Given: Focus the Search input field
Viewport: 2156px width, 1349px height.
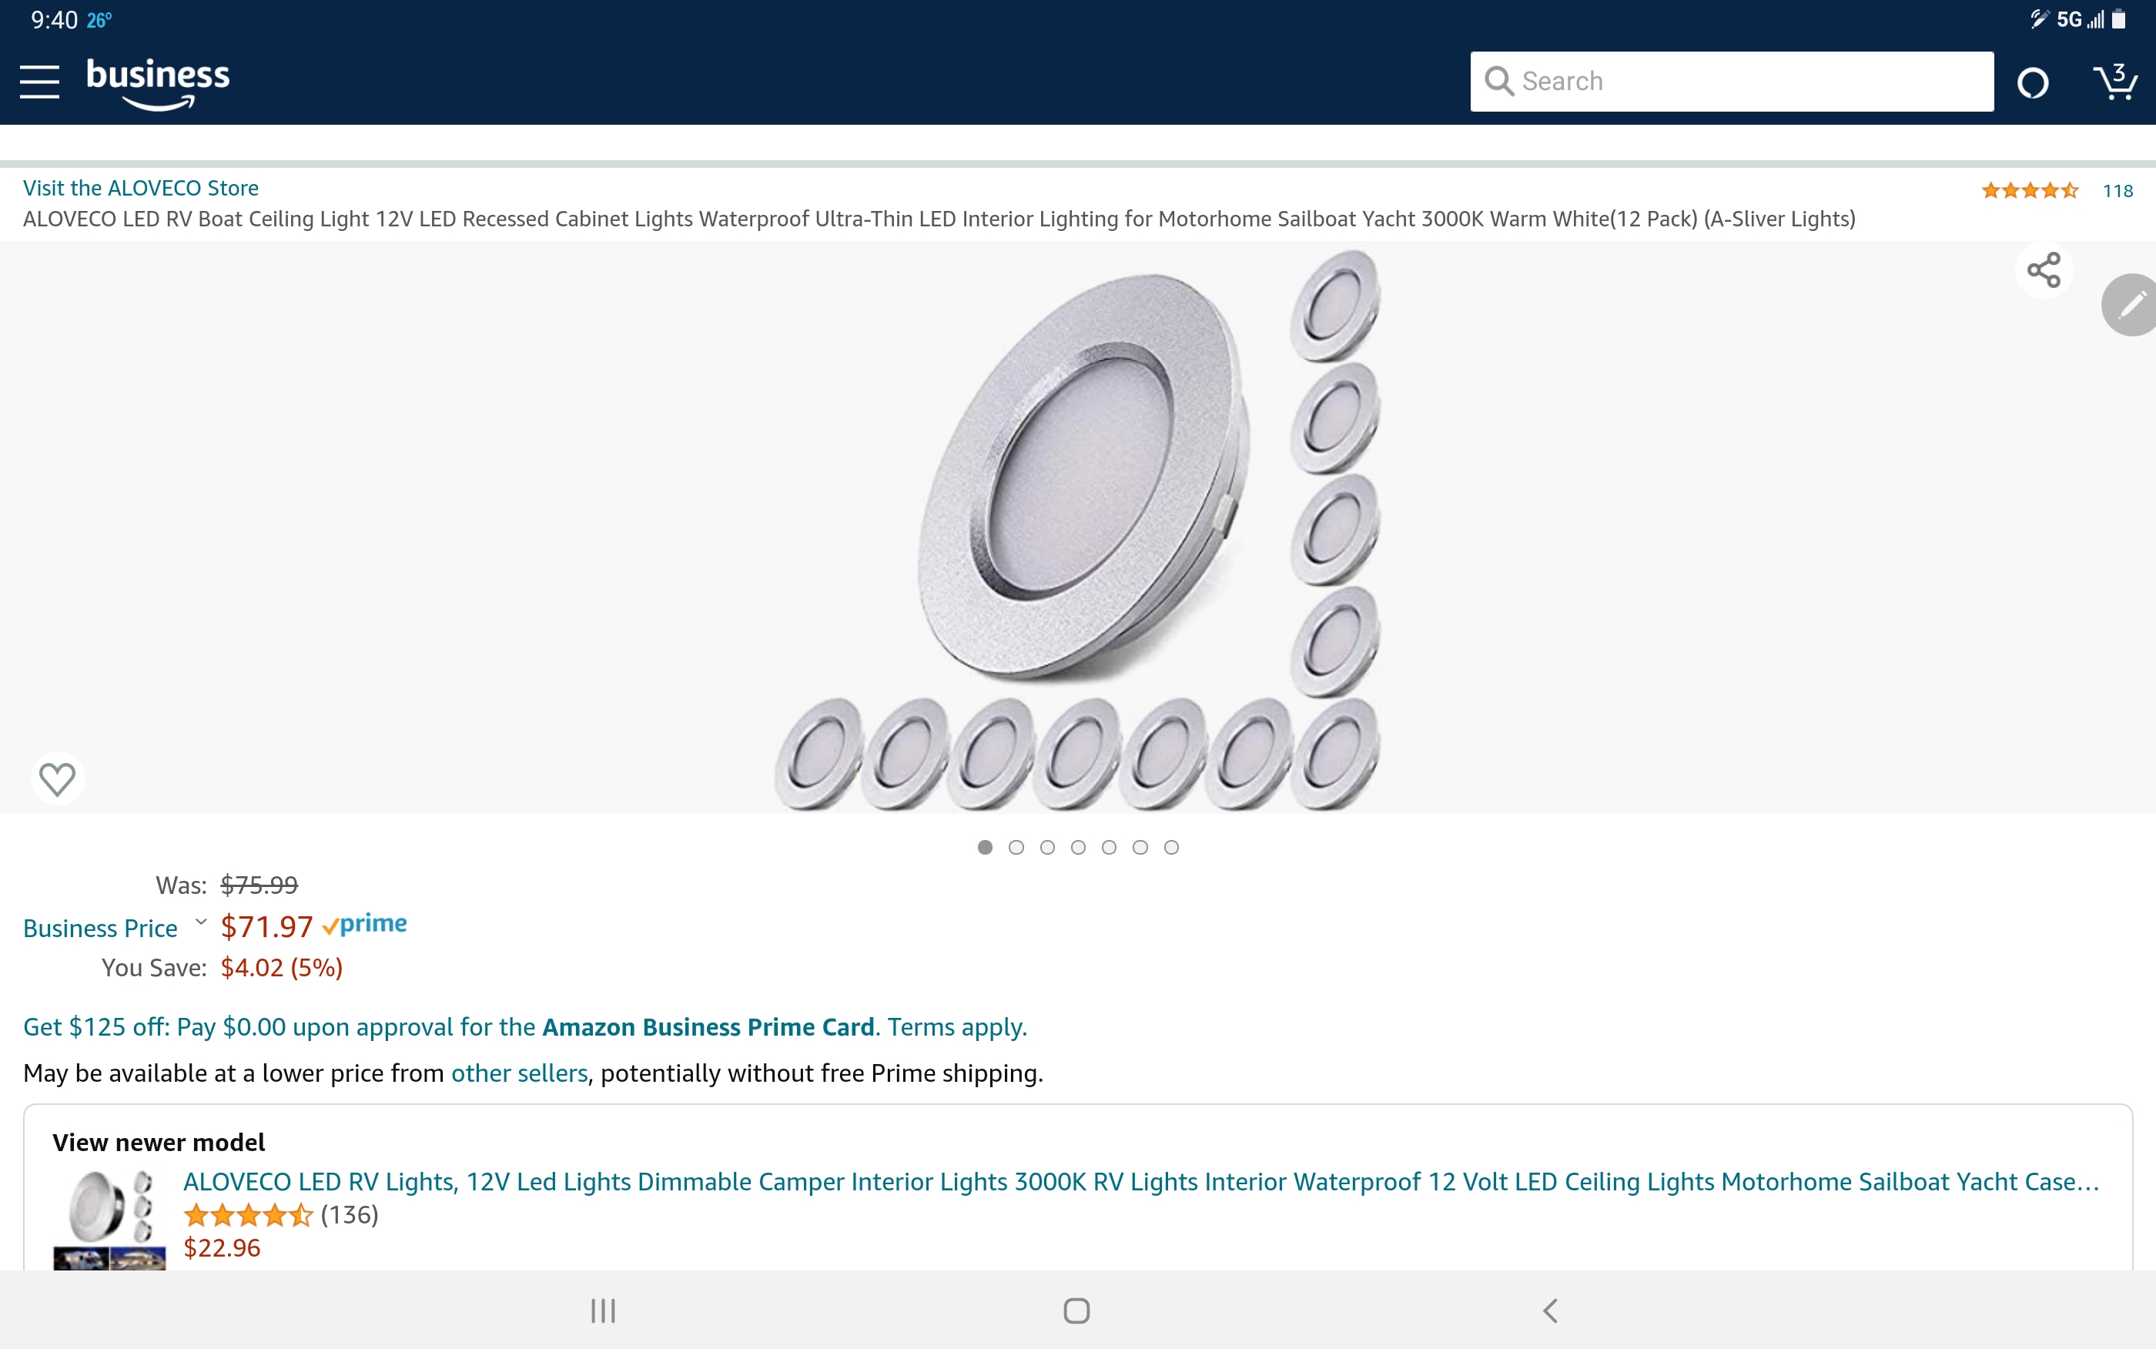Looking at the screenshot, I should click(1732, 81).
